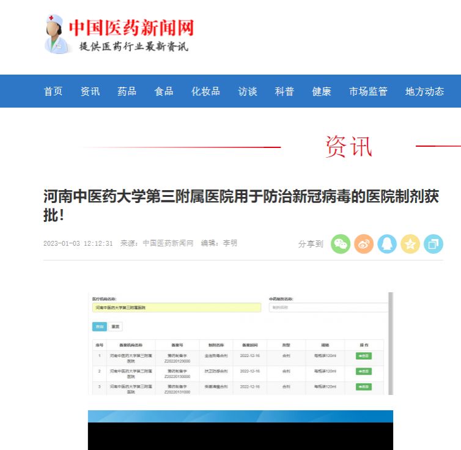Open the 首页 navigation tab

(x=53, y=91)
